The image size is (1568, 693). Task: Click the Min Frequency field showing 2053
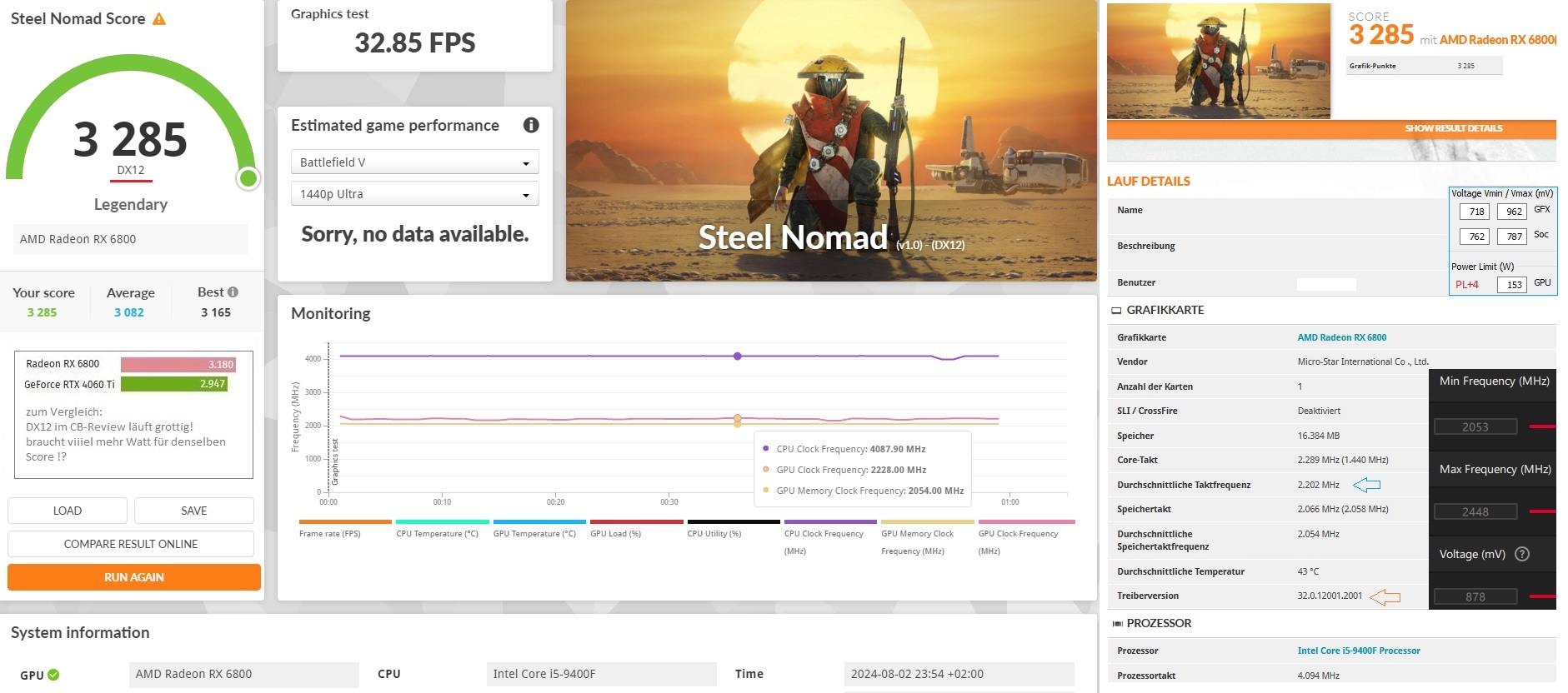coord(1475,427)
